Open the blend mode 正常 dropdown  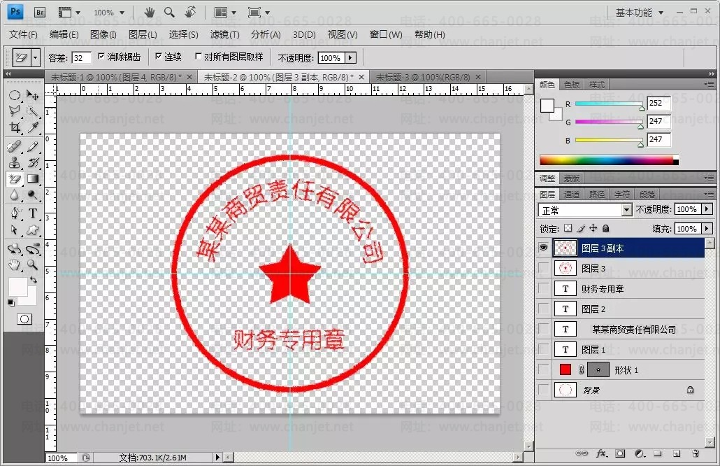585,210
